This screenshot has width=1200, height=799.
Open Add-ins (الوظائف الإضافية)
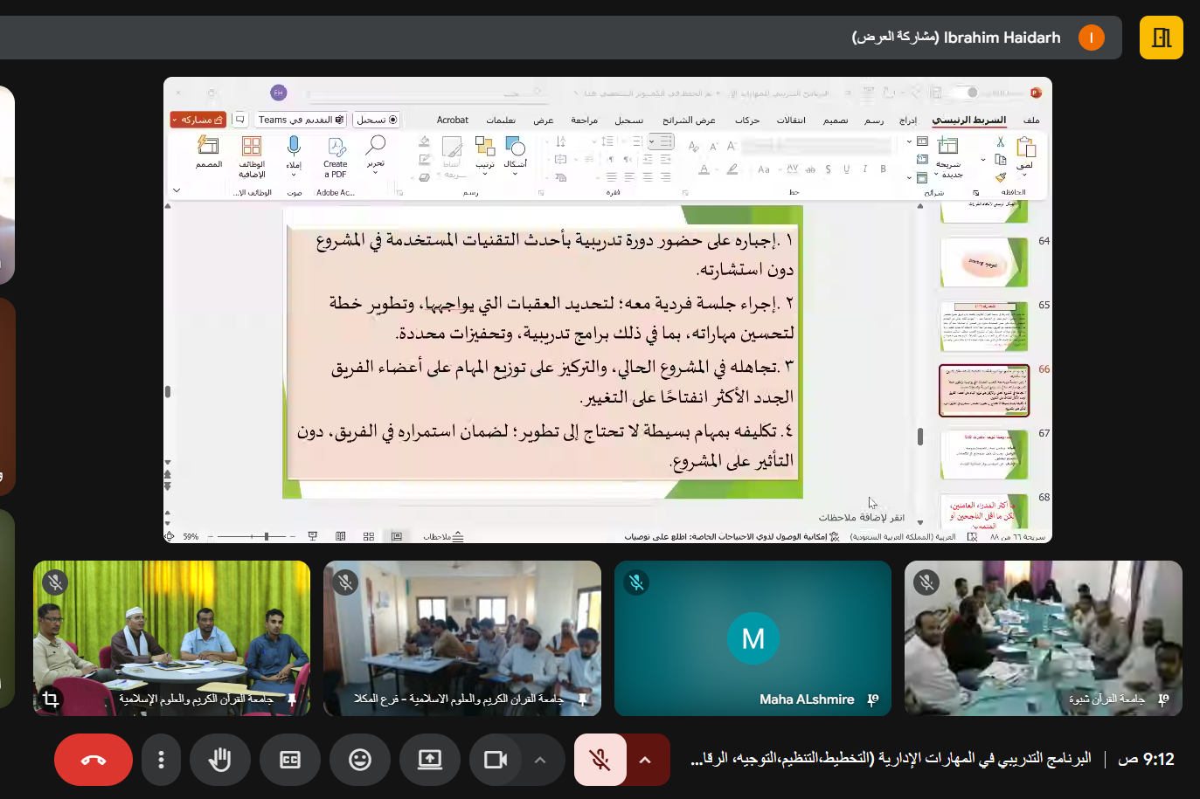coord(252,157)
